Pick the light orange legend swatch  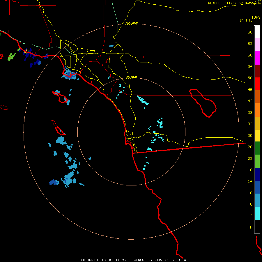[x=257, y=110]
